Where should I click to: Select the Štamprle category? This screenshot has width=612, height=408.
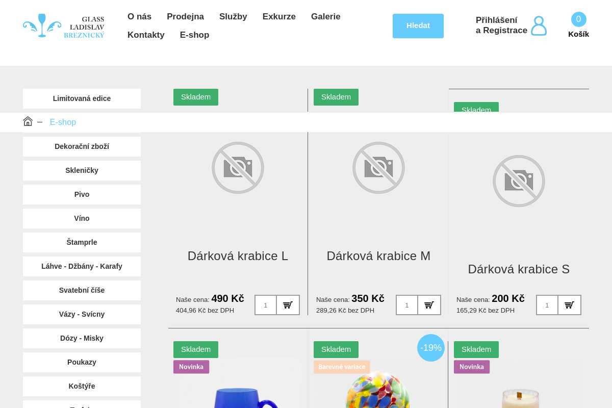click(82, 242)
